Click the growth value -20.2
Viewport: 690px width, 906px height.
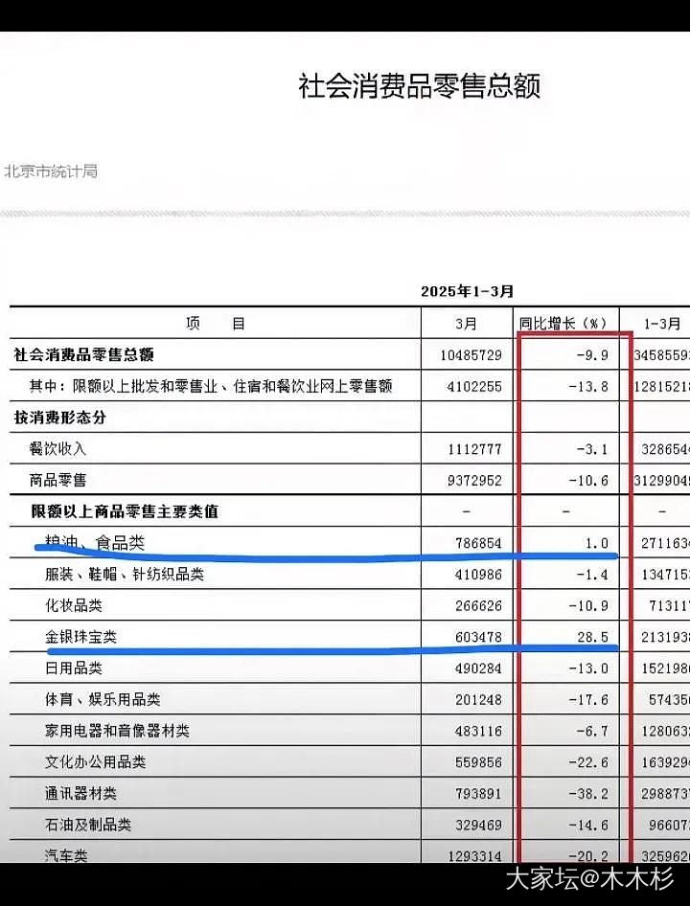[588, 856]
